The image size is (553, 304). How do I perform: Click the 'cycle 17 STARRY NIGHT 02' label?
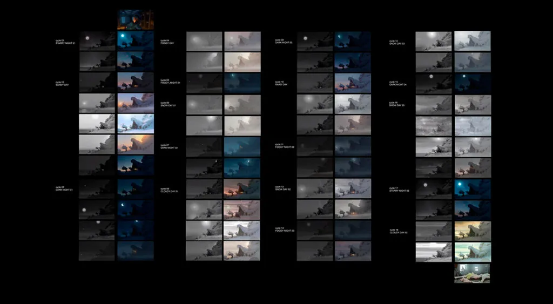[x=399, y=190]
